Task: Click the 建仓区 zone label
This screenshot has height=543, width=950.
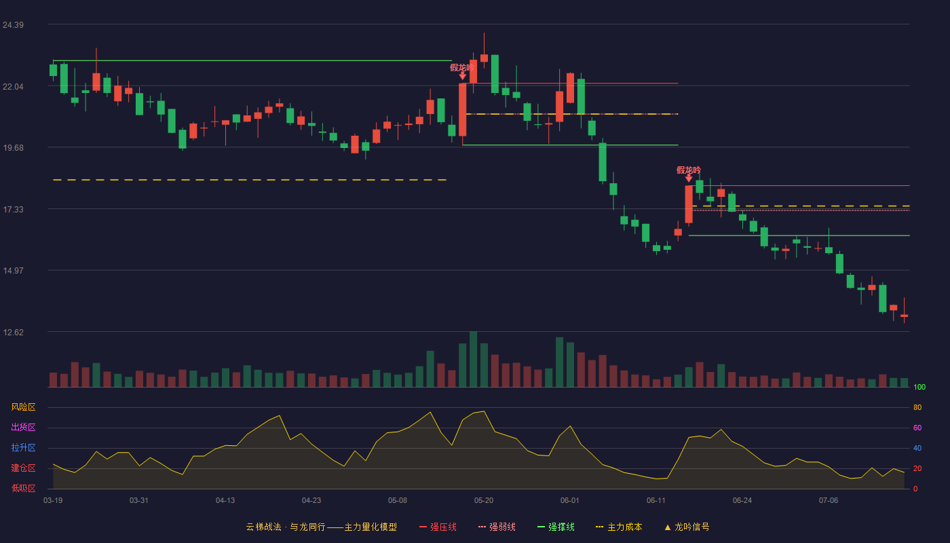Action: tap(23, 468)
